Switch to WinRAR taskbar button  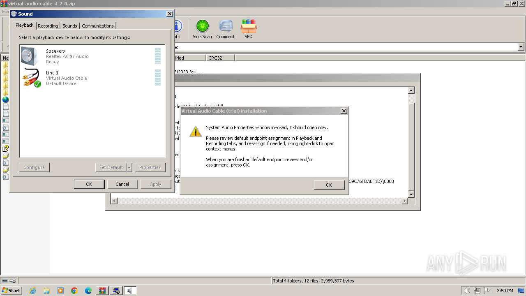[x=102, y=291]
